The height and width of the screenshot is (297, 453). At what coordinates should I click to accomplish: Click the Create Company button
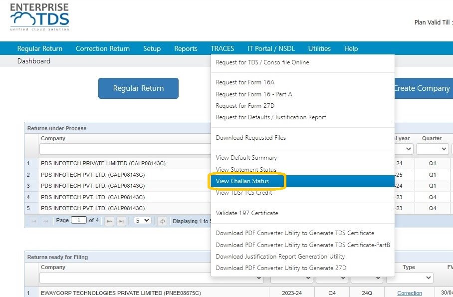[x=424, y=88]
